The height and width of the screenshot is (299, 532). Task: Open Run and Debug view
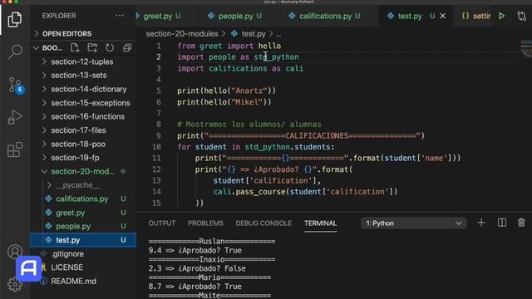[15, 117]
